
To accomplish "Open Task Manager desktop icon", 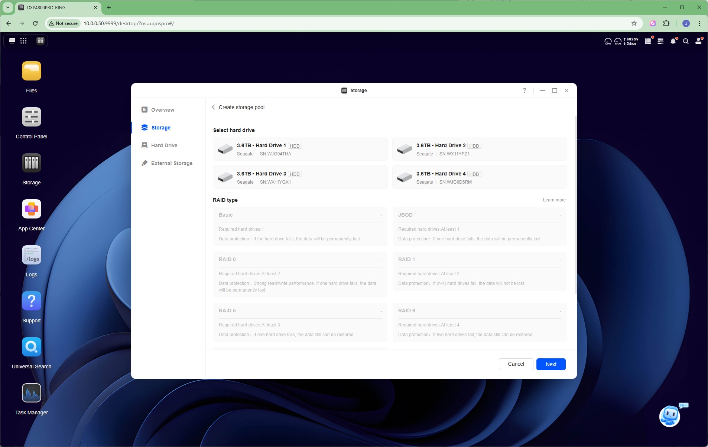I will [32, 393].
